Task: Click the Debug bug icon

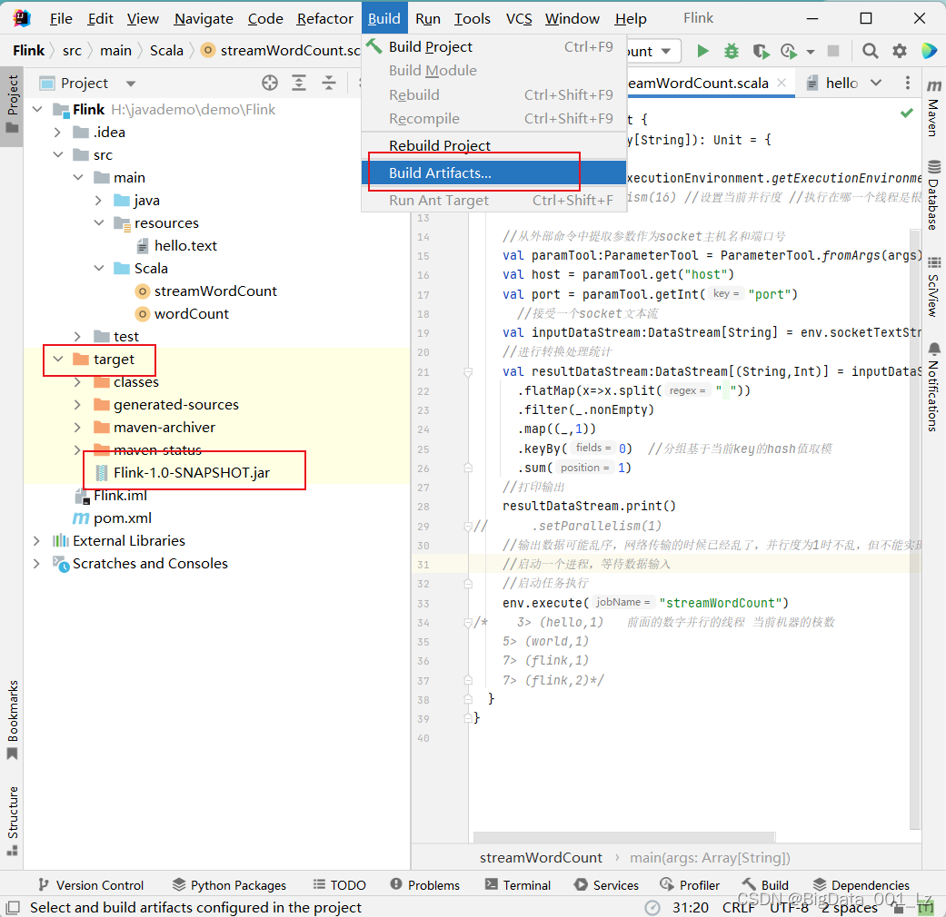Action: click(x=732, y=51)
